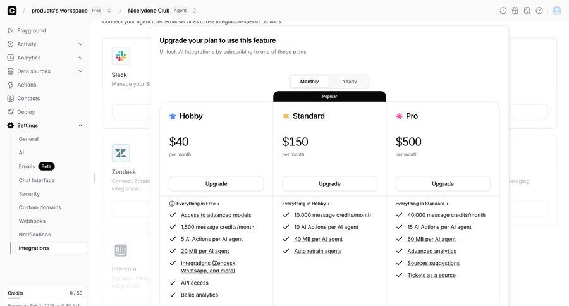Click the Pro plan Upgrade button

point(443,184)
